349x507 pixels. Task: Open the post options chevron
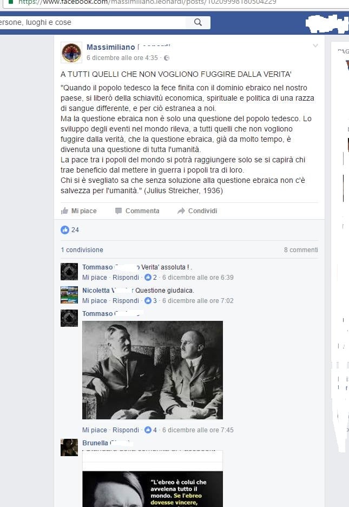[315, 46]
